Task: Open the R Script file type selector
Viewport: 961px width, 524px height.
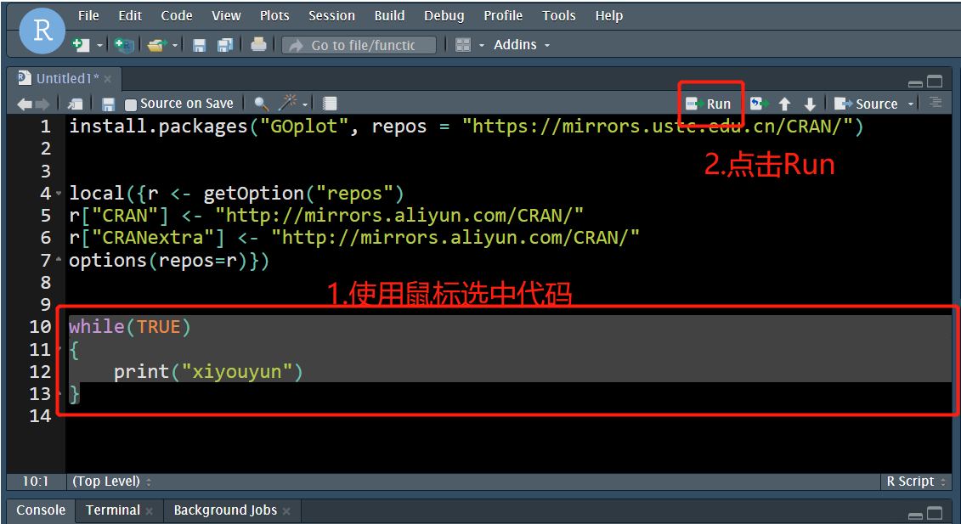Action: point(914,482)
